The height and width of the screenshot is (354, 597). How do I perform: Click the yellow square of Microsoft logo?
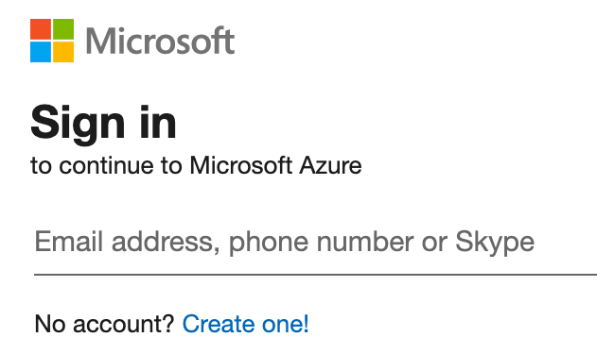[63, 52]
